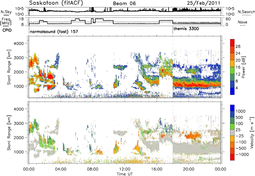The width and height of the screenshot is (255, 176).
Task: Click the "-500" label on the Velocity colorbar
Action: (x=242, y=148)
